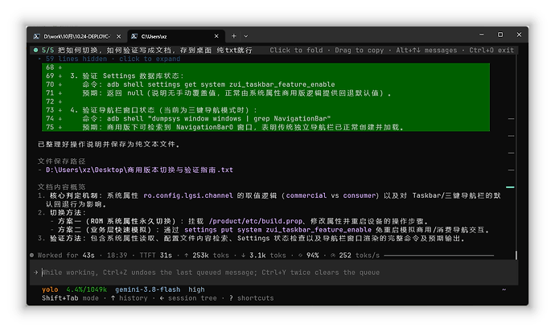Expand the 59 hidden lines

click(x=113, y=59)
